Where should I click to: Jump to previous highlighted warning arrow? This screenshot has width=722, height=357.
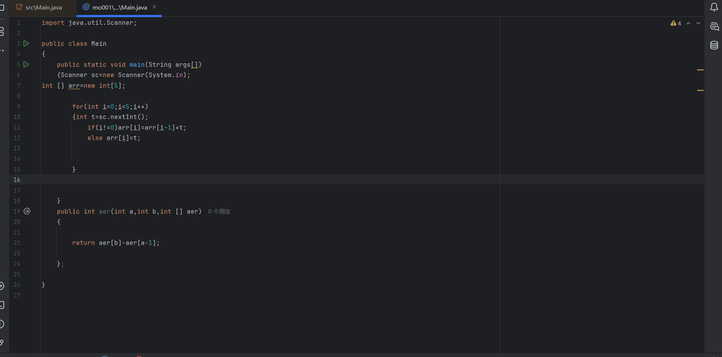point(688,23)
